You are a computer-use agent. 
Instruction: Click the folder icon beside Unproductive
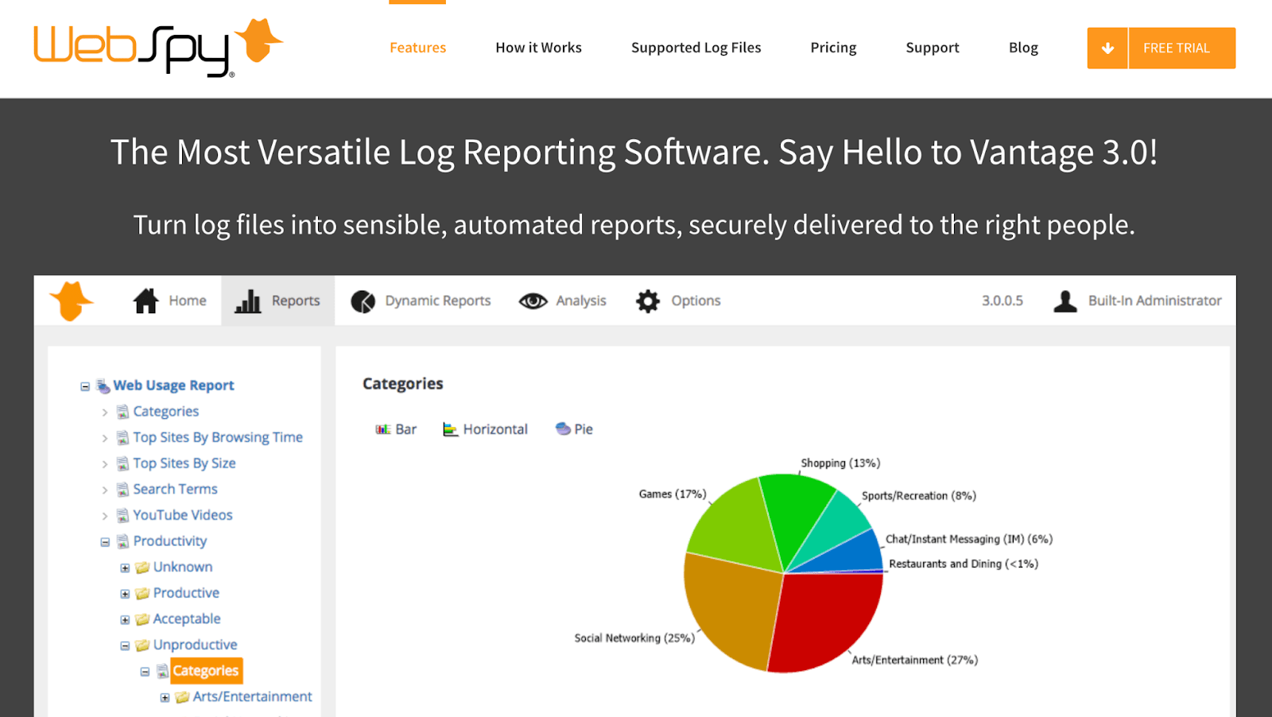[x=142, y=645]
